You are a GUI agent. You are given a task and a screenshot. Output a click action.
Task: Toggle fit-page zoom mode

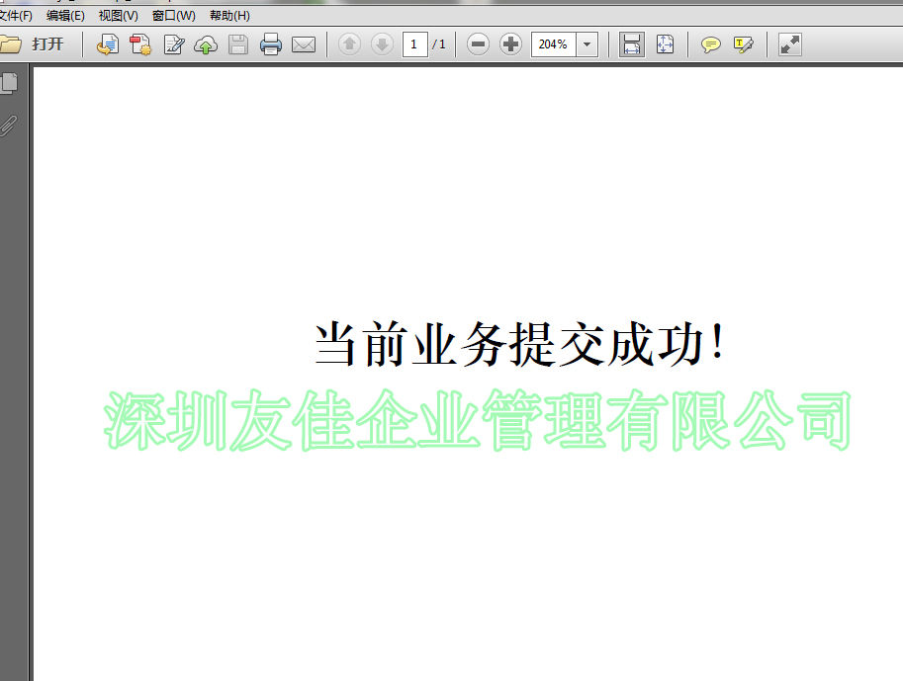pyautogui.click(x=666, y=43)
